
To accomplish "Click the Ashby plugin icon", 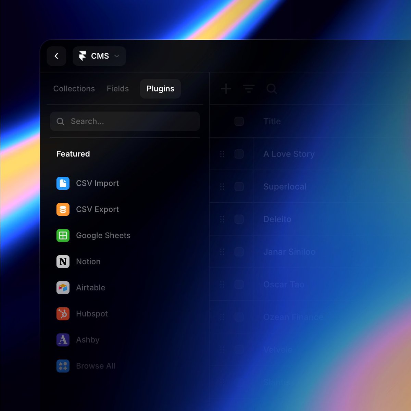I will (x=63, y=340).
